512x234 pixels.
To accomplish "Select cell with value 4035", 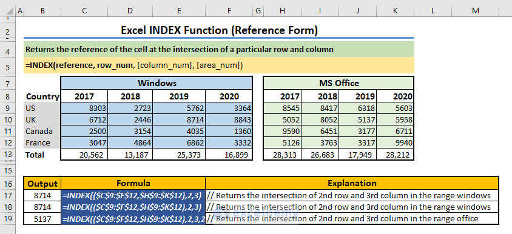I will tap(179, 132).
